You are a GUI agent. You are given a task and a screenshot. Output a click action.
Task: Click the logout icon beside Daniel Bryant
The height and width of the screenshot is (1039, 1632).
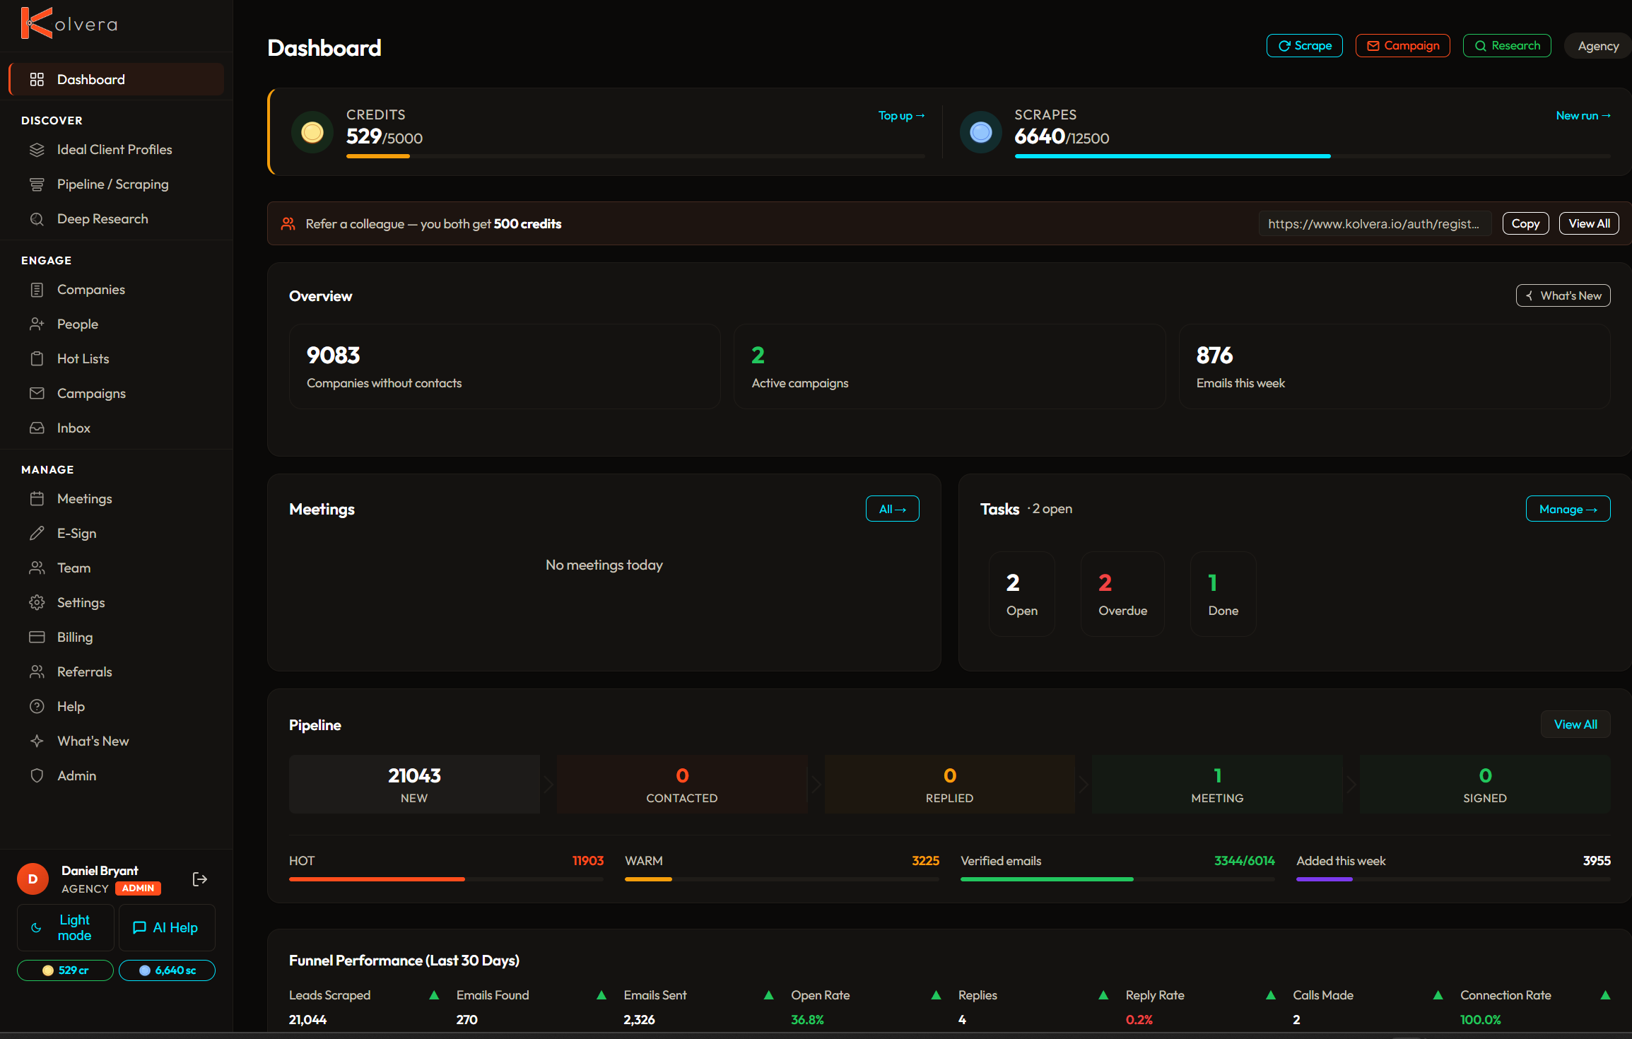[x=200, y=879]
